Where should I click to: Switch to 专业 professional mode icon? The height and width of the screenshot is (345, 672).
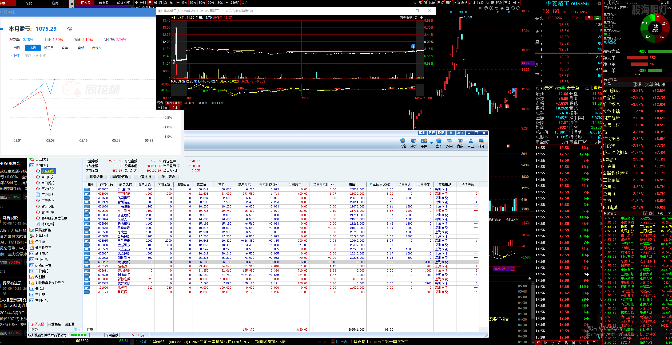(x=471, y=143)
